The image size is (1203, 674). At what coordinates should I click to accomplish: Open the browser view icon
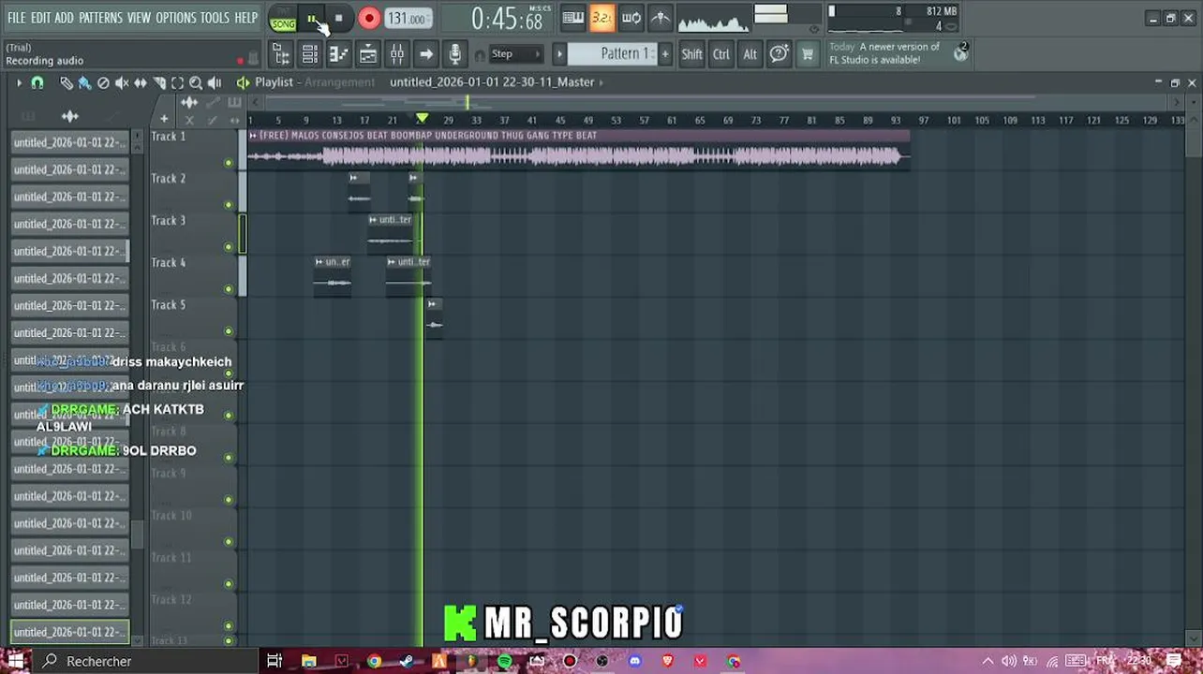click(x=281, y=54)
